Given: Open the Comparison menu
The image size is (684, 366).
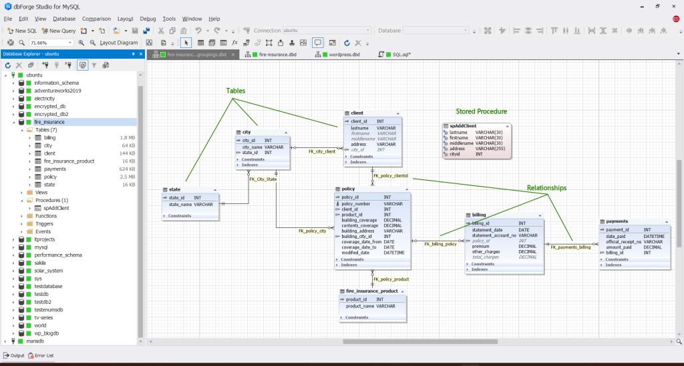Looking at the screenshot, I should tap(96, 19).
